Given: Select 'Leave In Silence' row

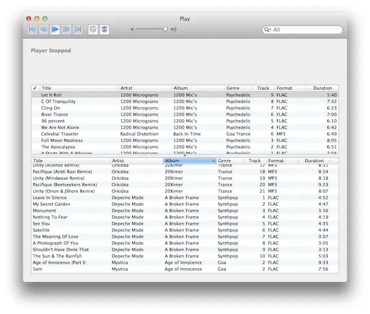Looking at the screenshot, I should click(185, 198).
